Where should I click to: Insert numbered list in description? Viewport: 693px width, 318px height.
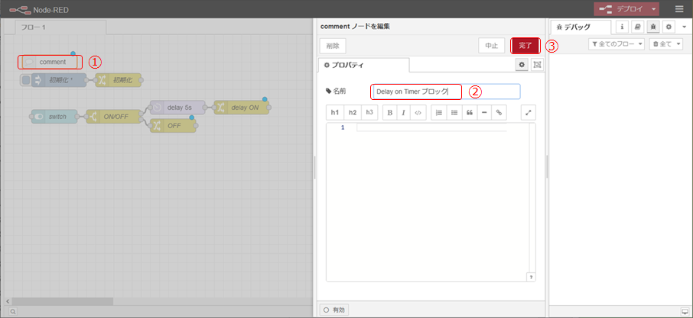coord(439,113)
